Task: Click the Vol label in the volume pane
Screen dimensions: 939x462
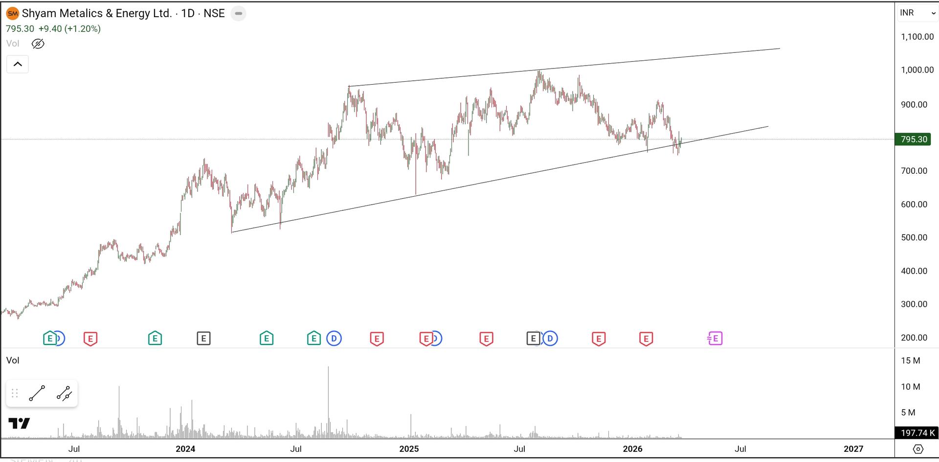Action: [x=13, y=360]
